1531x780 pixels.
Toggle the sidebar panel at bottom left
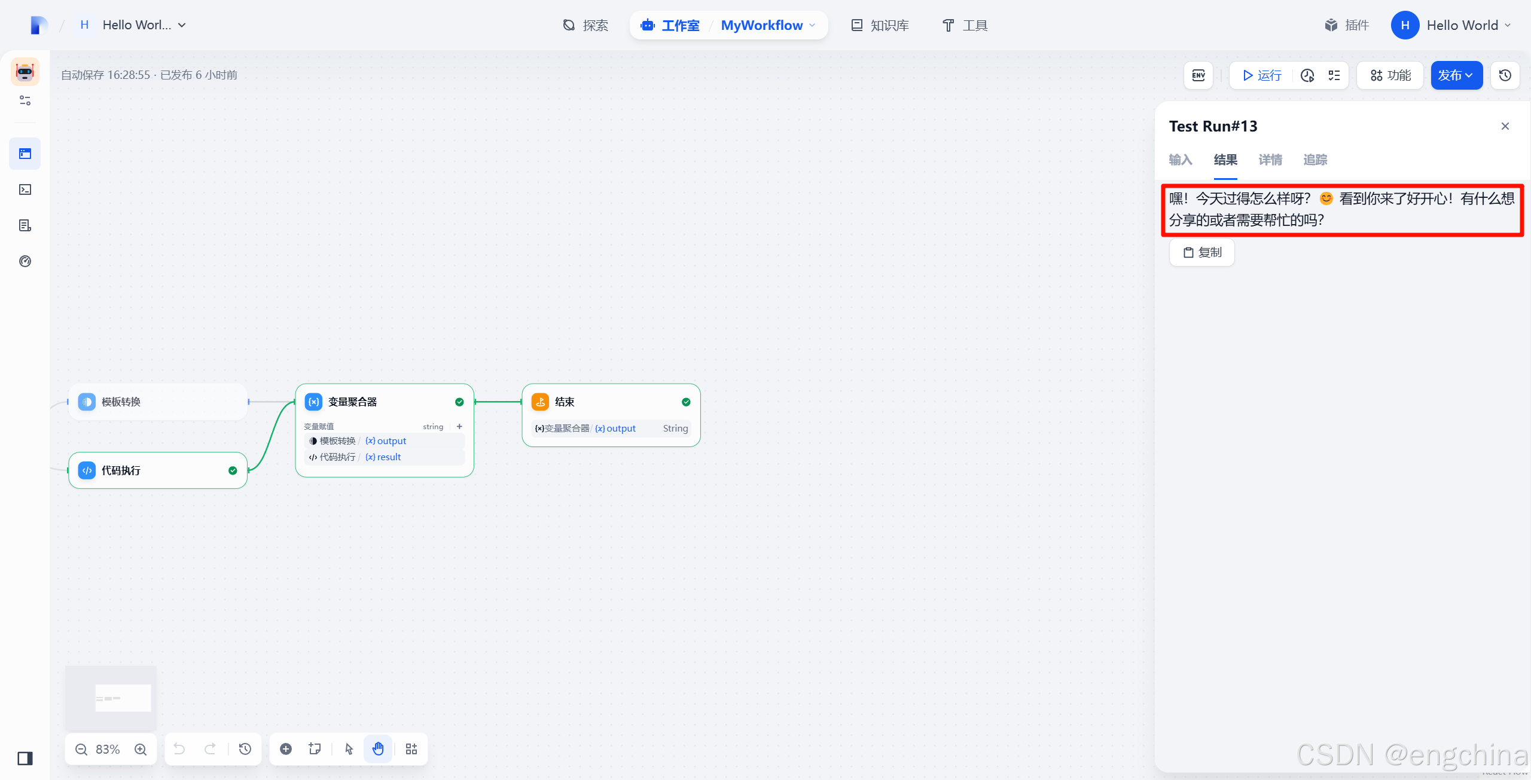[25, 758]
